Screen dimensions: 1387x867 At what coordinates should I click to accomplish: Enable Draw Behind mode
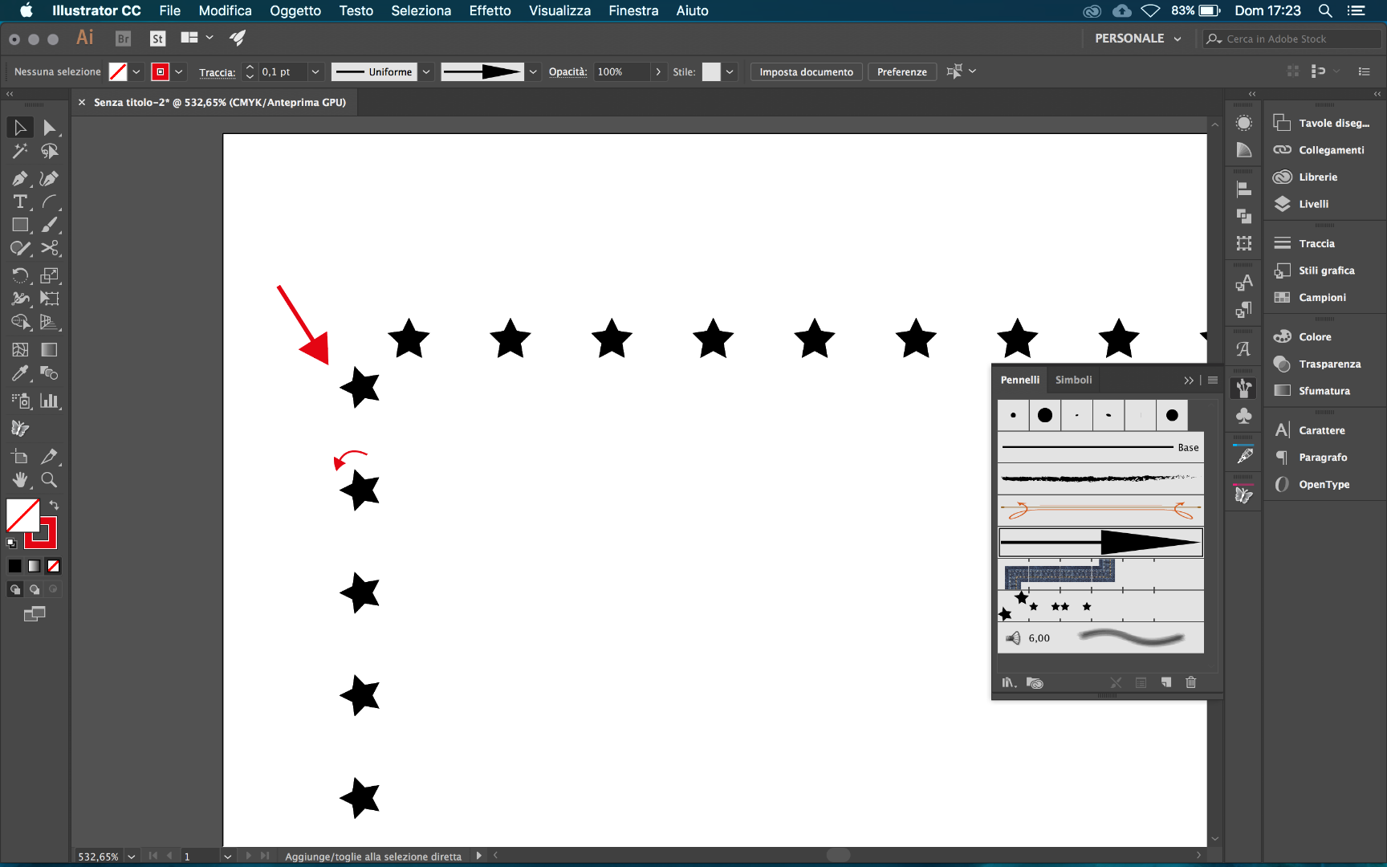35,589
